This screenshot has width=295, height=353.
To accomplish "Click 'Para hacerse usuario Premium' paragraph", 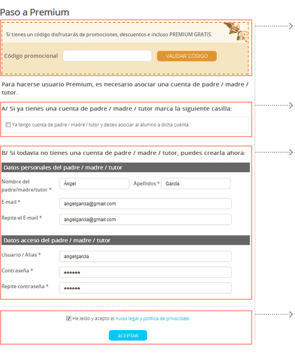I will coord(125,88).
